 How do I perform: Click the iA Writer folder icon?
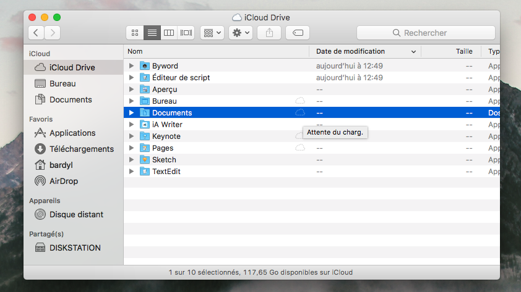point(145,124)
